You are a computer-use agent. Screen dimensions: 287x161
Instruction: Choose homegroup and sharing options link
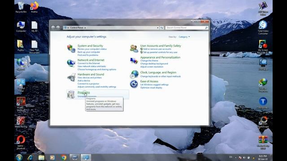(97, 69)
